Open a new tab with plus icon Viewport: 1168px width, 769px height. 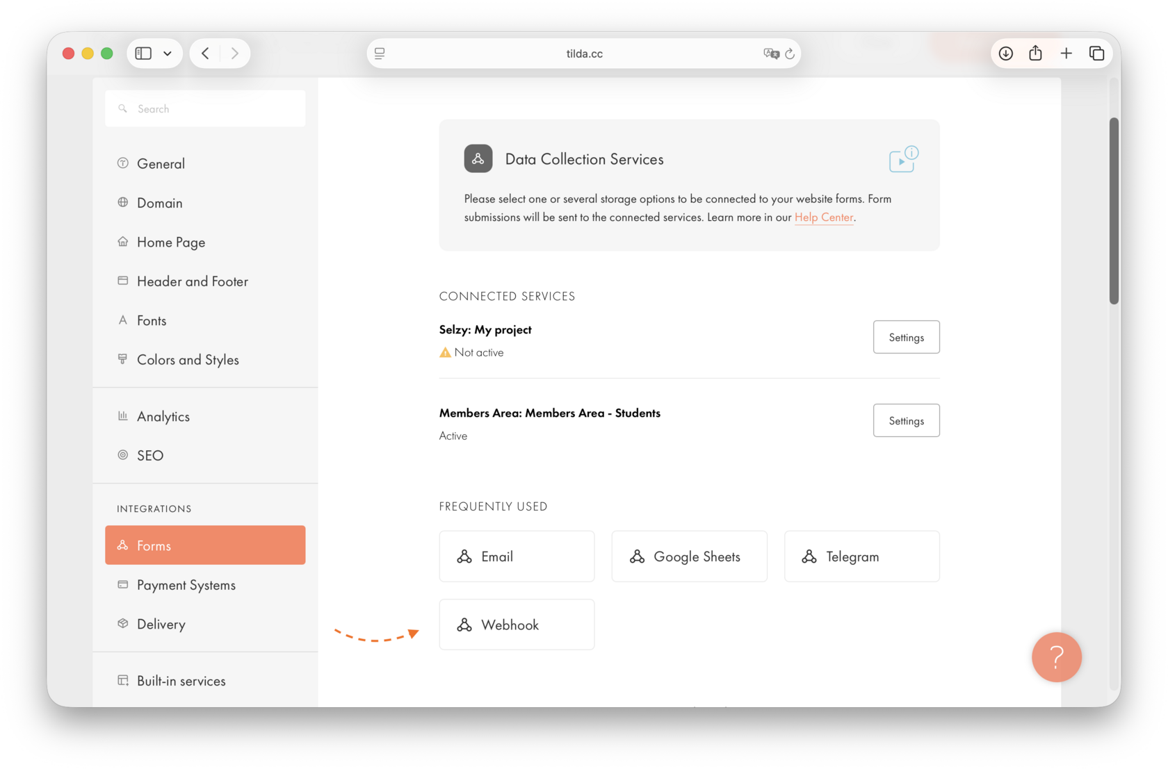1066,53
